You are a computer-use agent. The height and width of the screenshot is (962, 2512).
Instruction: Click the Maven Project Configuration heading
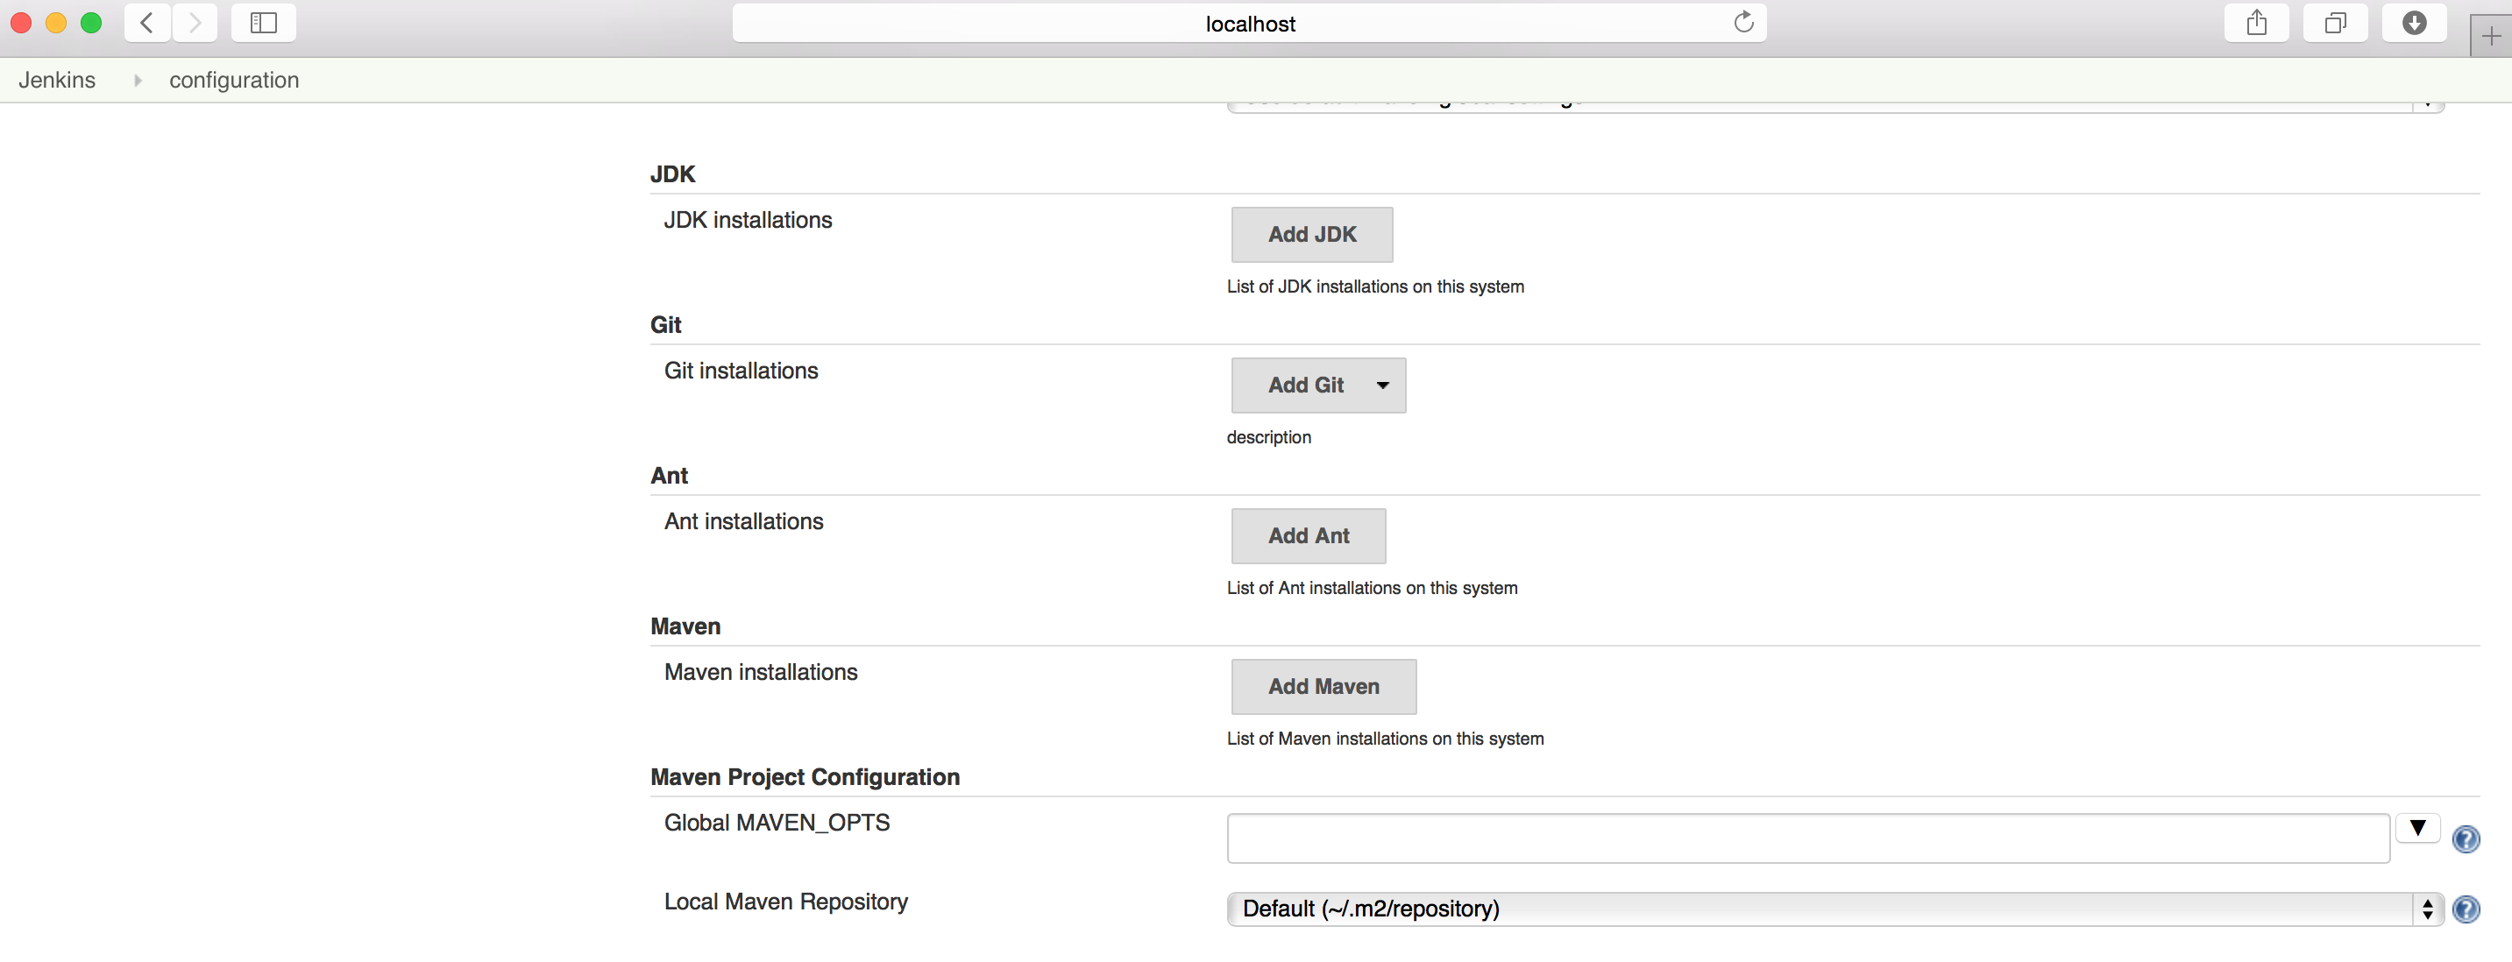[805, 777]
